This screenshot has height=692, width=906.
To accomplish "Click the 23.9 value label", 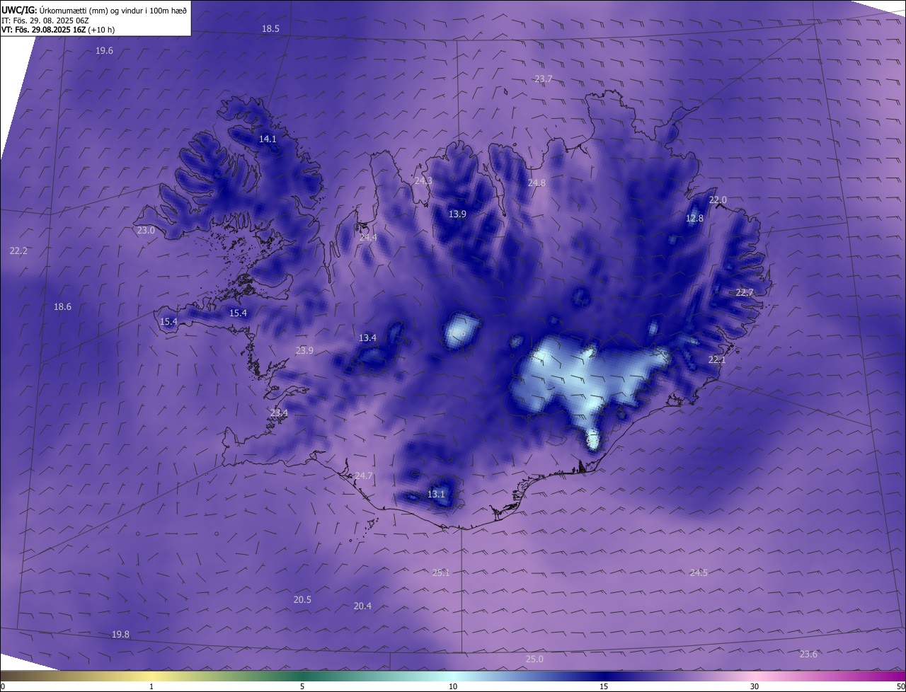I will point(304,351).
